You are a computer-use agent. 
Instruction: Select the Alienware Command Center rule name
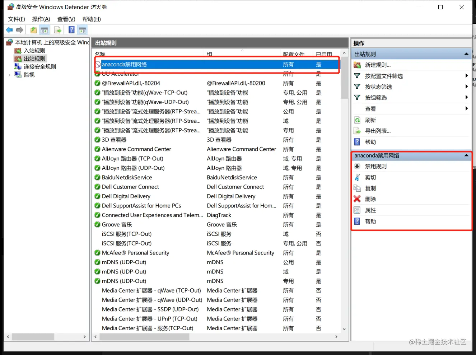click(x=136, y=149)
